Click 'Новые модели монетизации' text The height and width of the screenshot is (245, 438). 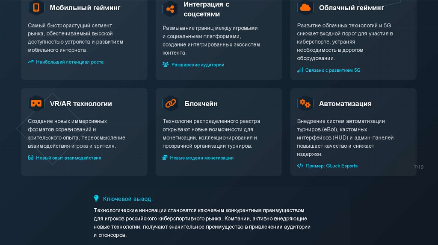[201, 158]
